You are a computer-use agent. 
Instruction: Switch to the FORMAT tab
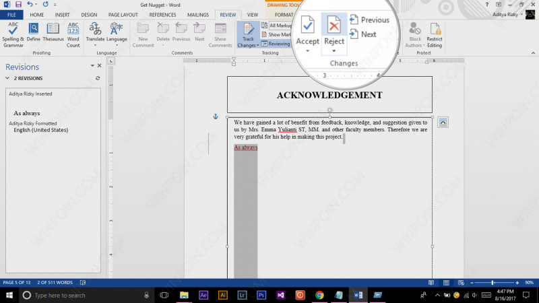(x=284, y=15)
